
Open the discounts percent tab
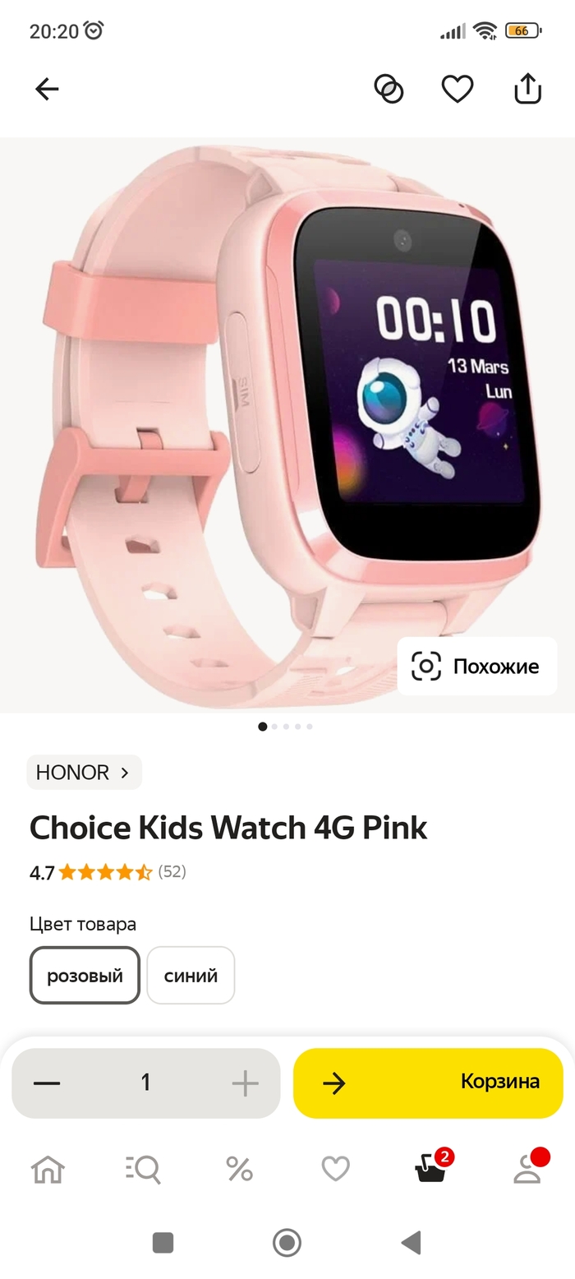[x=239, y=1169]
